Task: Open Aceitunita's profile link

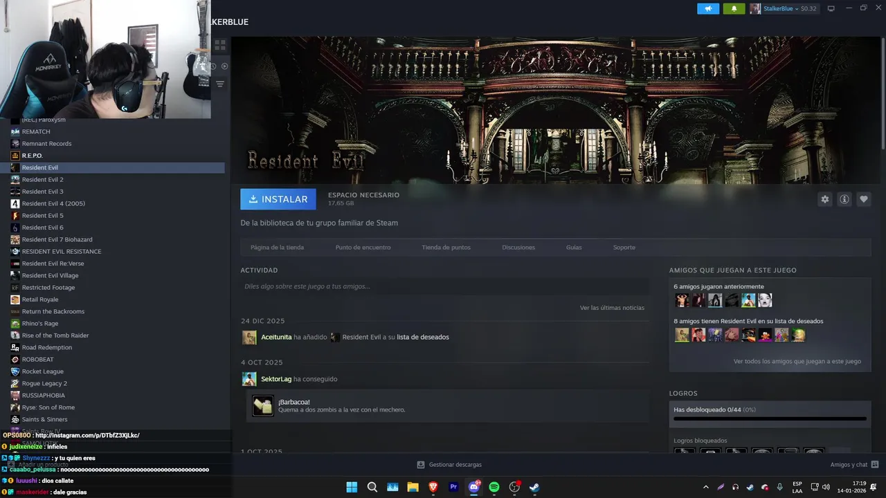Action: 276,337
